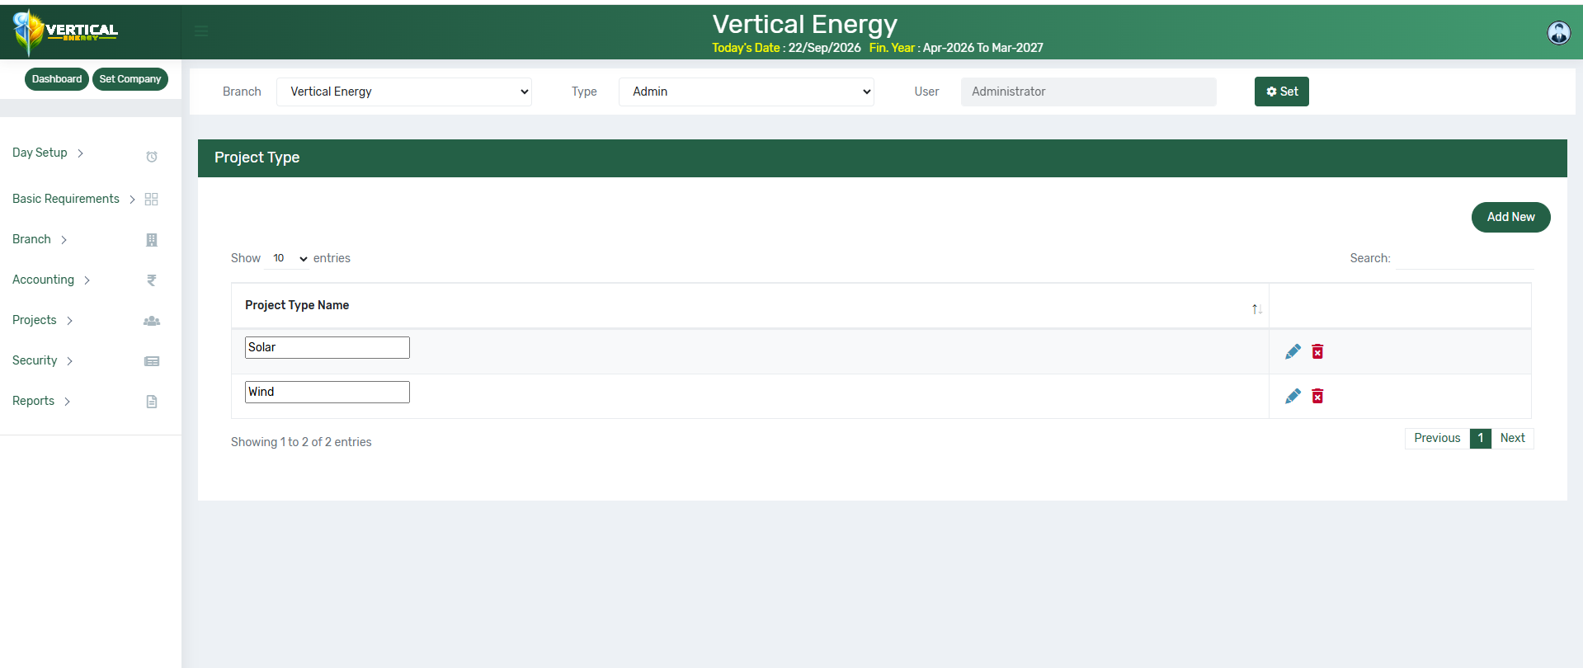Click the Set Company button
This screenshot has height=668, width=1583.
[130, 79]
